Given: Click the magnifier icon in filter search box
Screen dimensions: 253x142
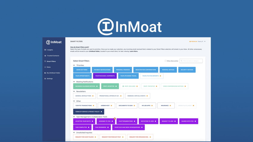Looking at the screenshot, I should [x=182, y=61].
